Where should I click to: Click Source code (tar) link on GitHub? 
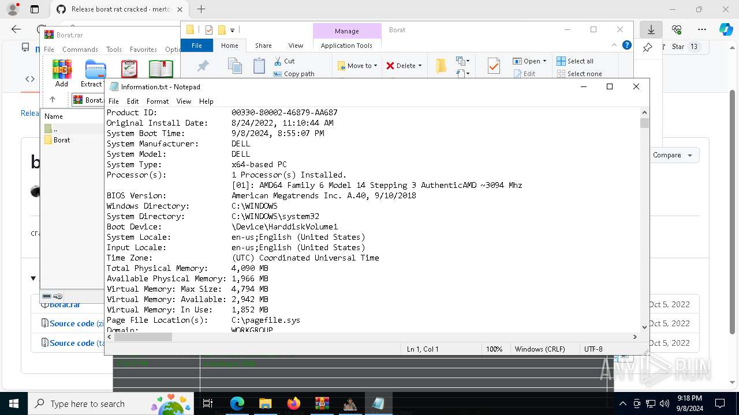click(x=76, y=343)
